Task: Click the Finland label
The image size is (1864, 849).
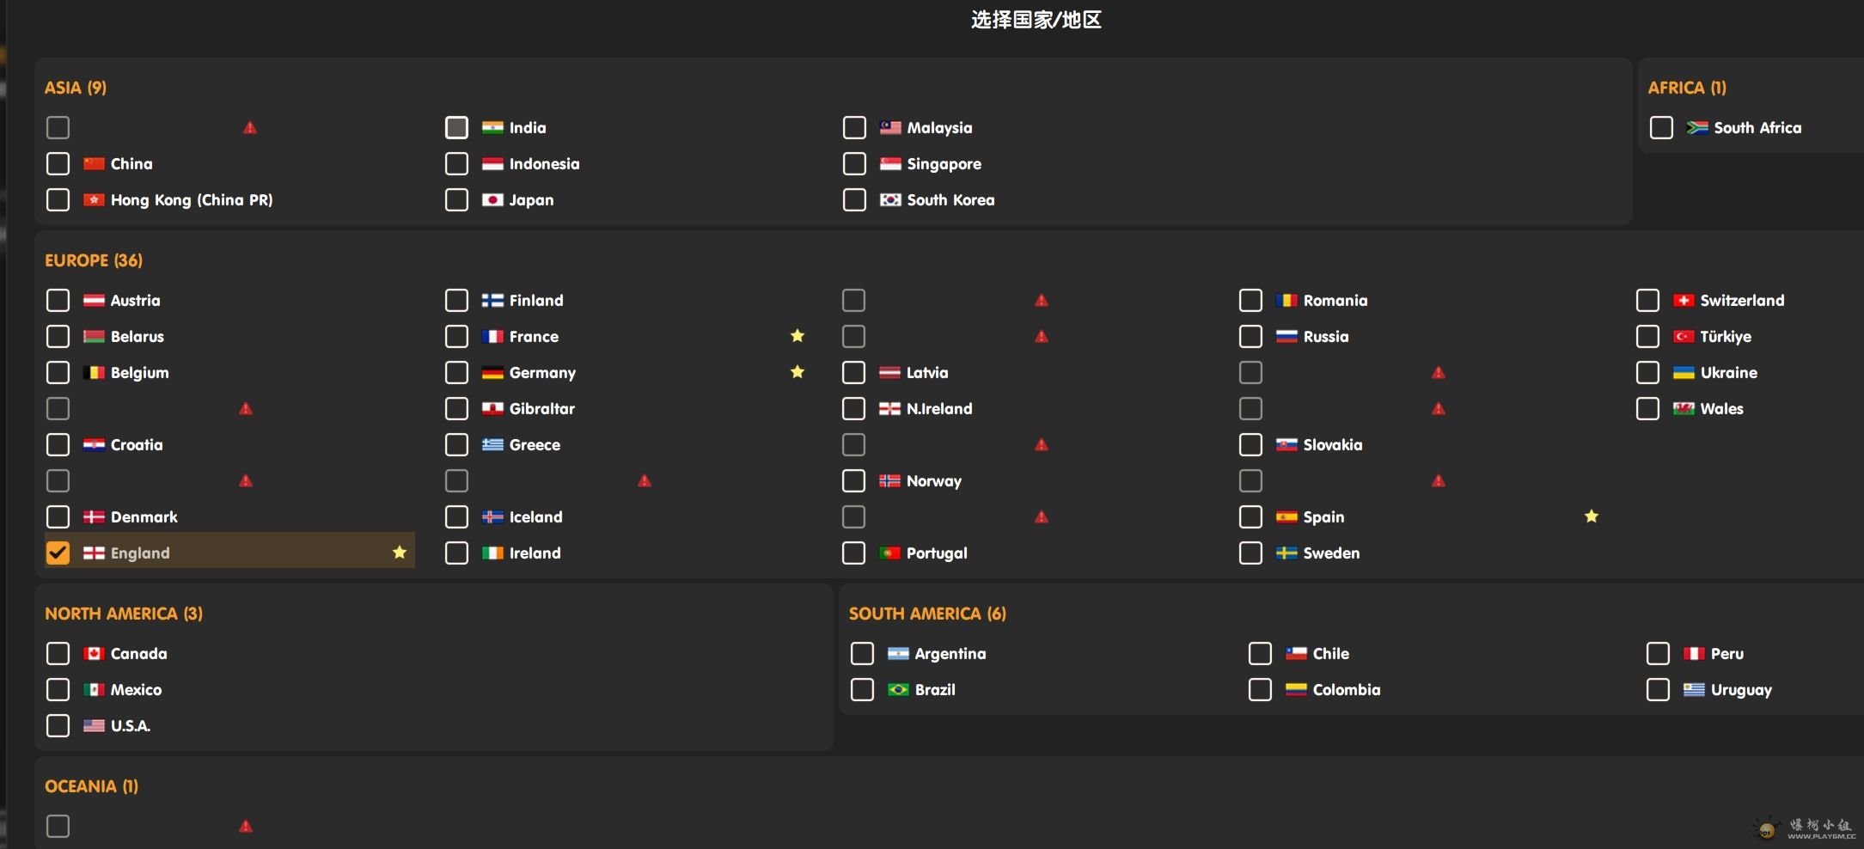Action: (x=536, y=300)
